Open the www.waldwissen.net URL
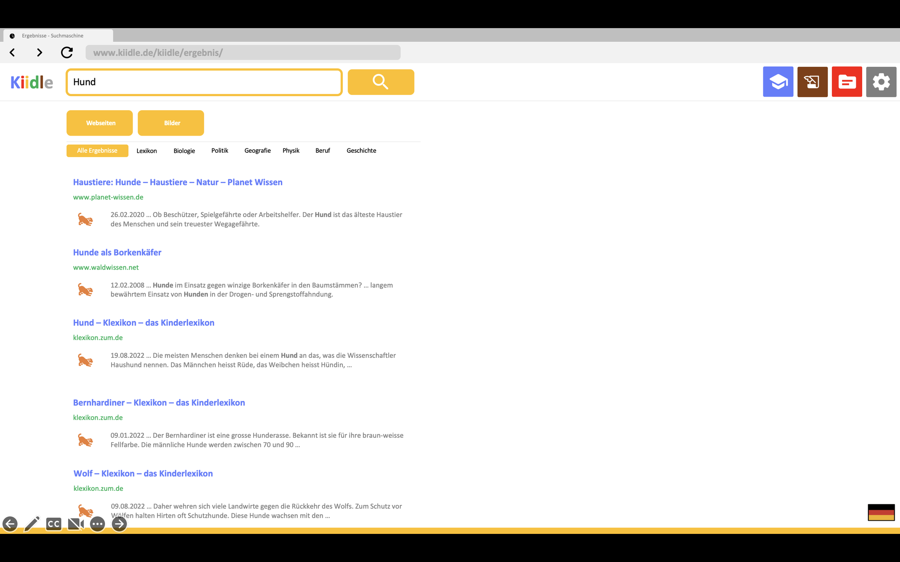This screenshot has width=900, height=562. click(x=106, y=267)
